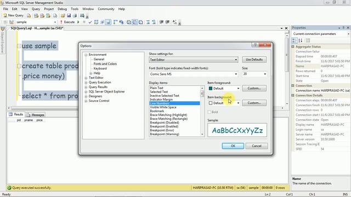Click the Query Options toolbar icon
Screen dimensions: 351x197
[x=102, y=22]
